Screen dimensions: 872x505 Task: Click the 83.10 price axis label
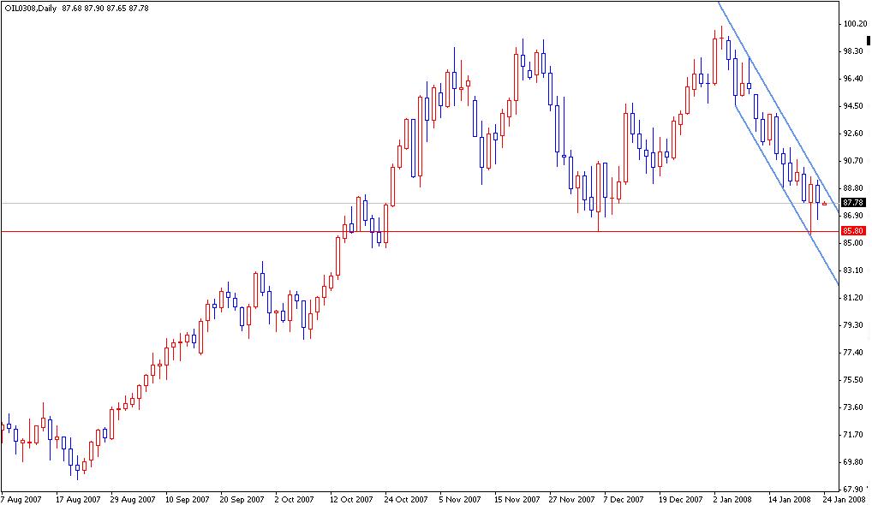pos(854,270)
